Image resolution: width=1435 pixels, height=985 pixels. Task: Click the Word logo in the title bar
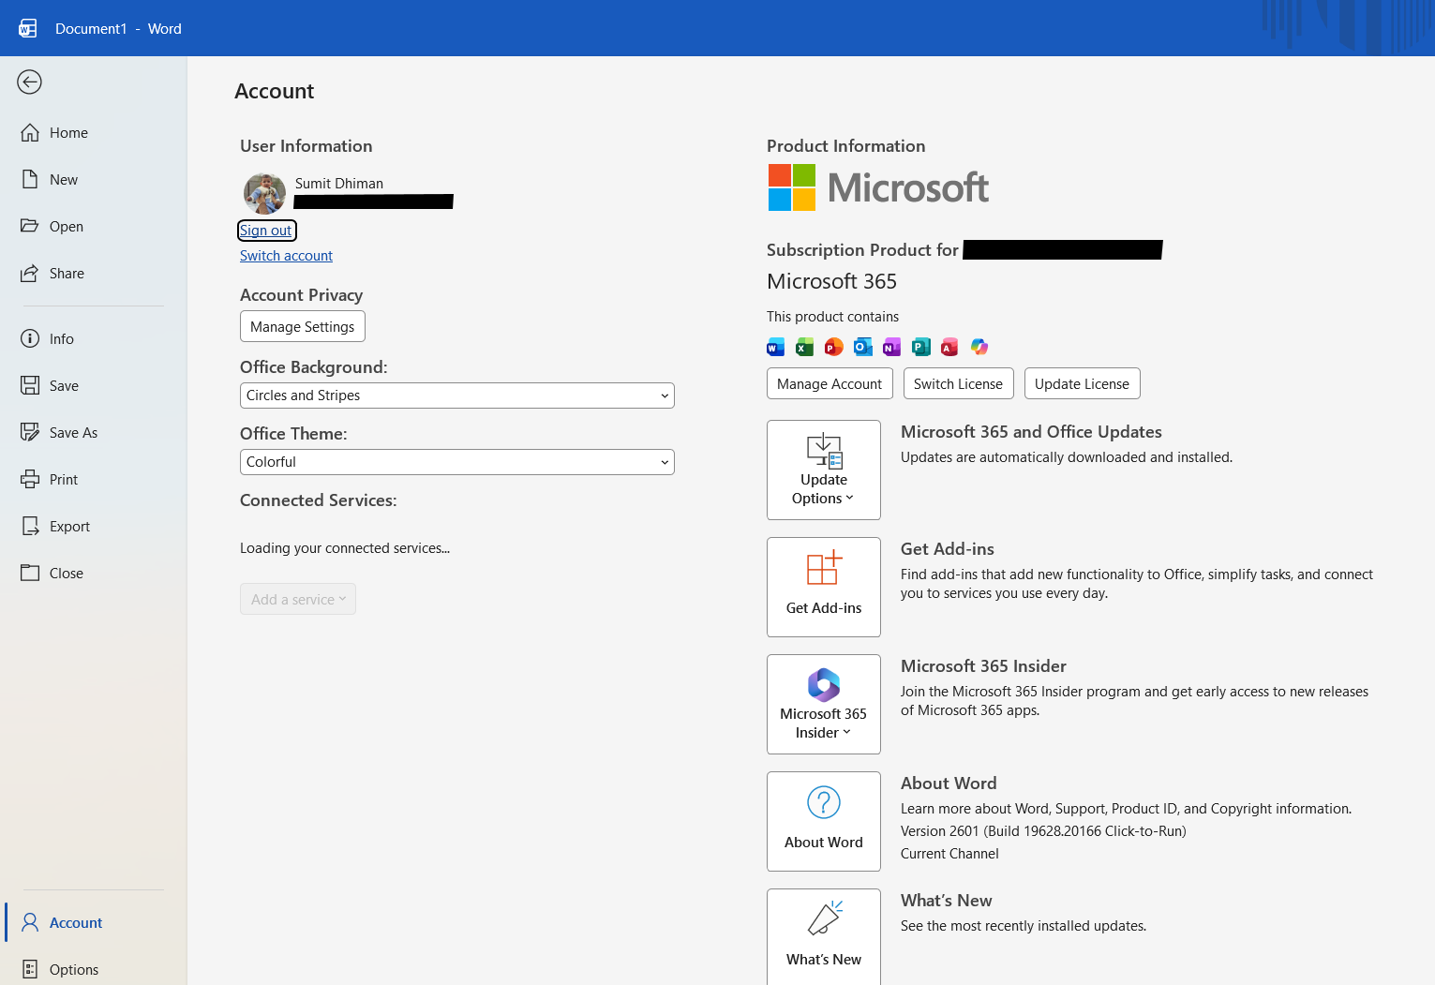click(28, 28)
